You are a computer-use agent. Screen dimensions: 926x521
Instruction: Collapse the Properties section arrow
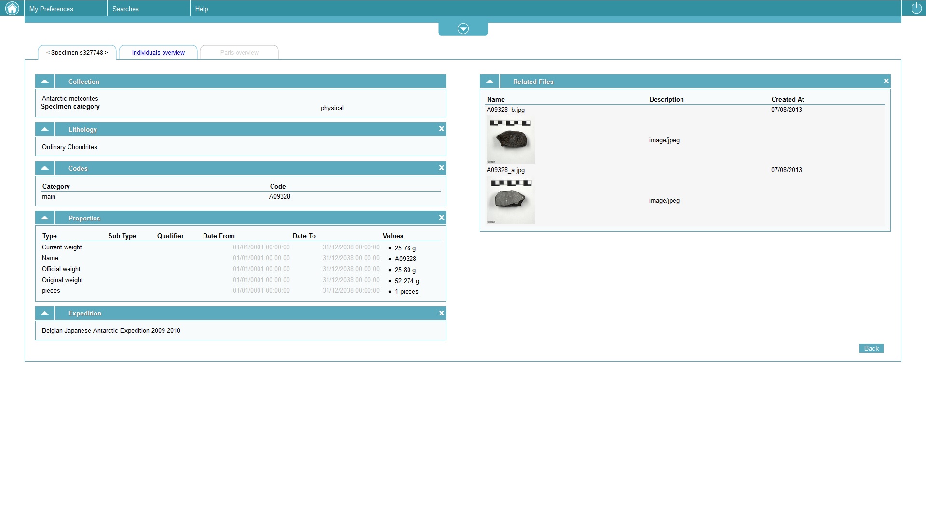coord(45,218)
